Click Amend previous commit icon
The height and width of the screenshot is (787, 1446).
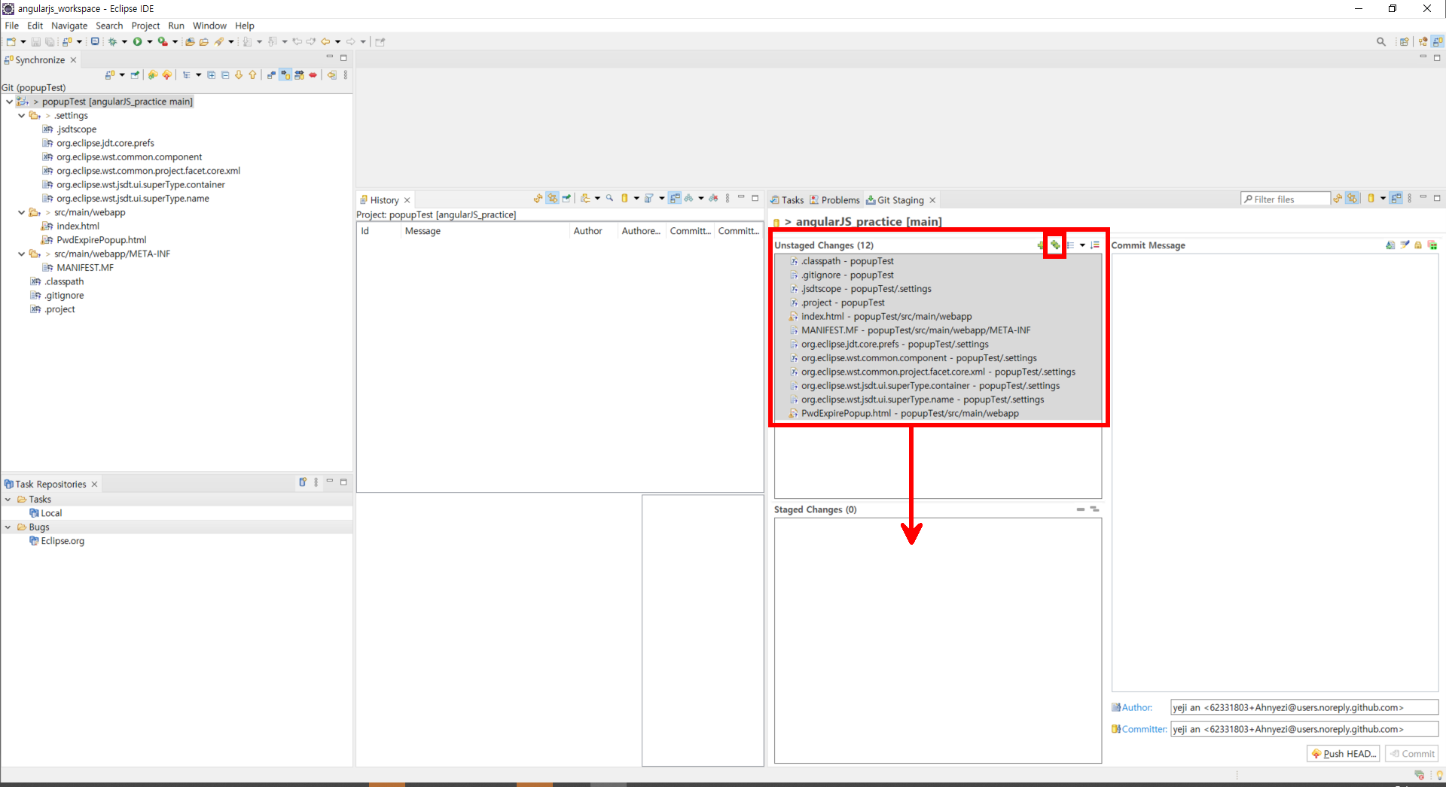pyautogui.click(x=1390, y=245)
